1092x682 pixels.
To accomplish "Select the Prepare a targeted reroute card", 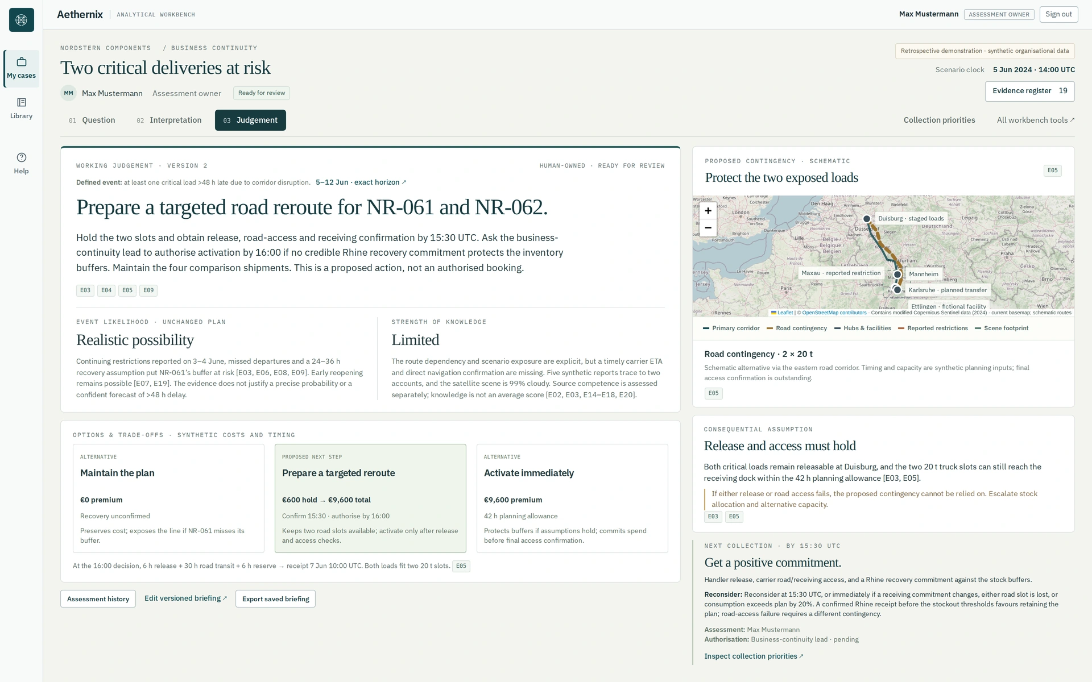I will [x=370, y=498].
